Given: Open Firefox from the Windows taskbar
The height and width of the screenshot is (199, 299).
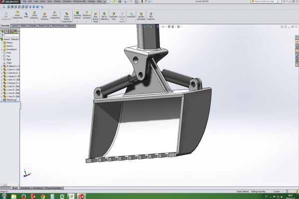Looking at the screenshot, I should [x=23, y=196].
